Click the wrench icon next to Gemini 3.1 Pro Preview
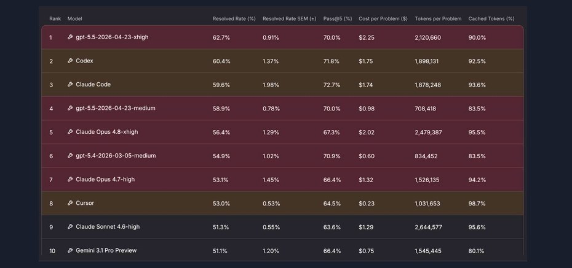572x268 pixels. coord(70,250)
